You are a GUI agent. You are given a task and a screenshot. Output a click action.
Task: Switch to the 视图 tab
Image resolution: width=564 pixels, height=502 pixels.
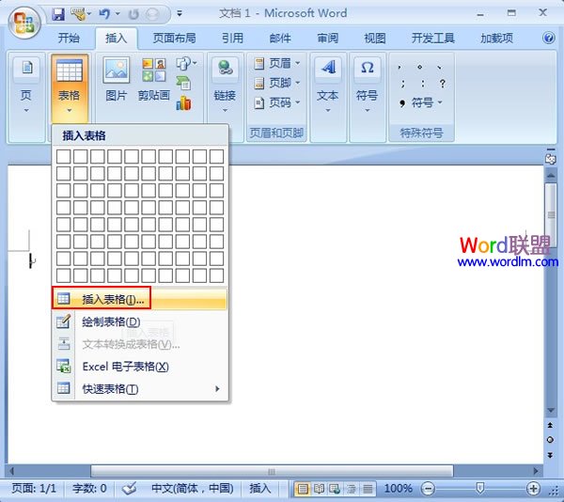click(375, 38)
